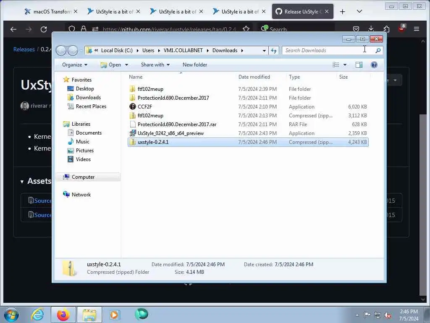The height and width of the screenshot is (323, 430).
Task: Sort files by Date modified column
Action: pos(260,77)
